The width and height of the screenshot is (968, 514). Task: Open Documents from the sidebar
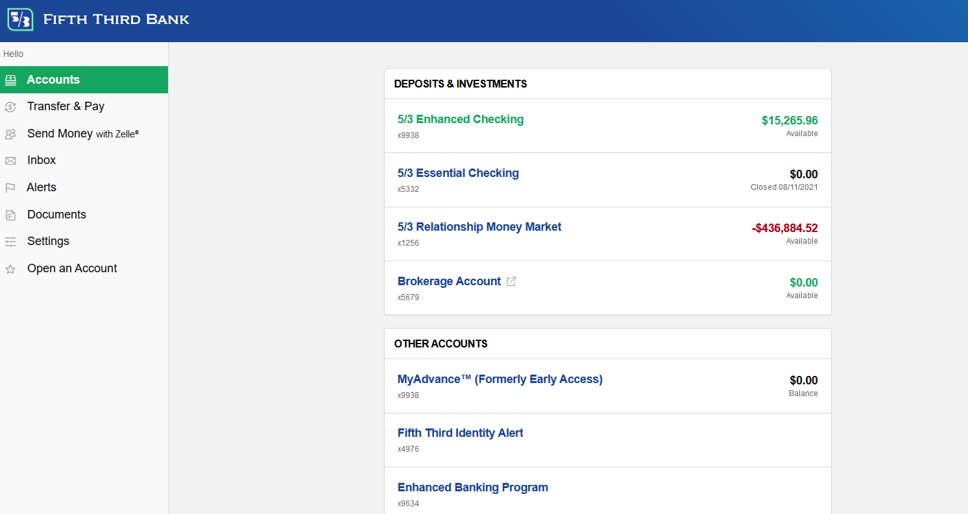[84, 215]
